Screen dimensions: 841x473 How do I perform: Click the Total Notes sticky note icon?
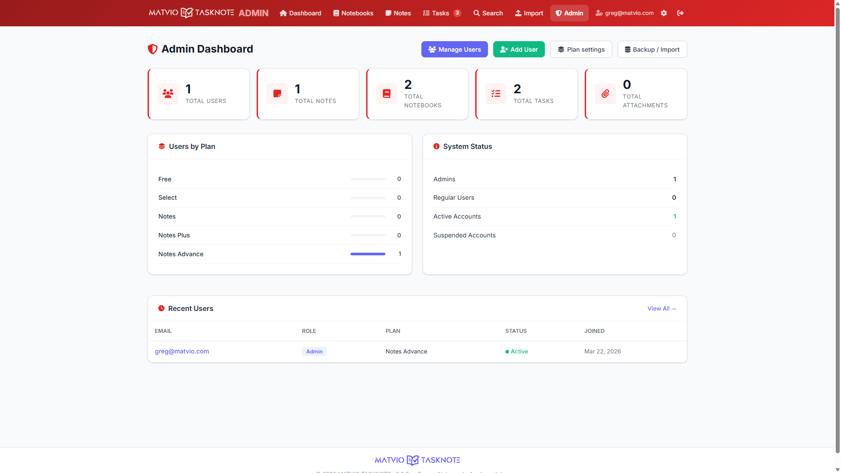277,93
